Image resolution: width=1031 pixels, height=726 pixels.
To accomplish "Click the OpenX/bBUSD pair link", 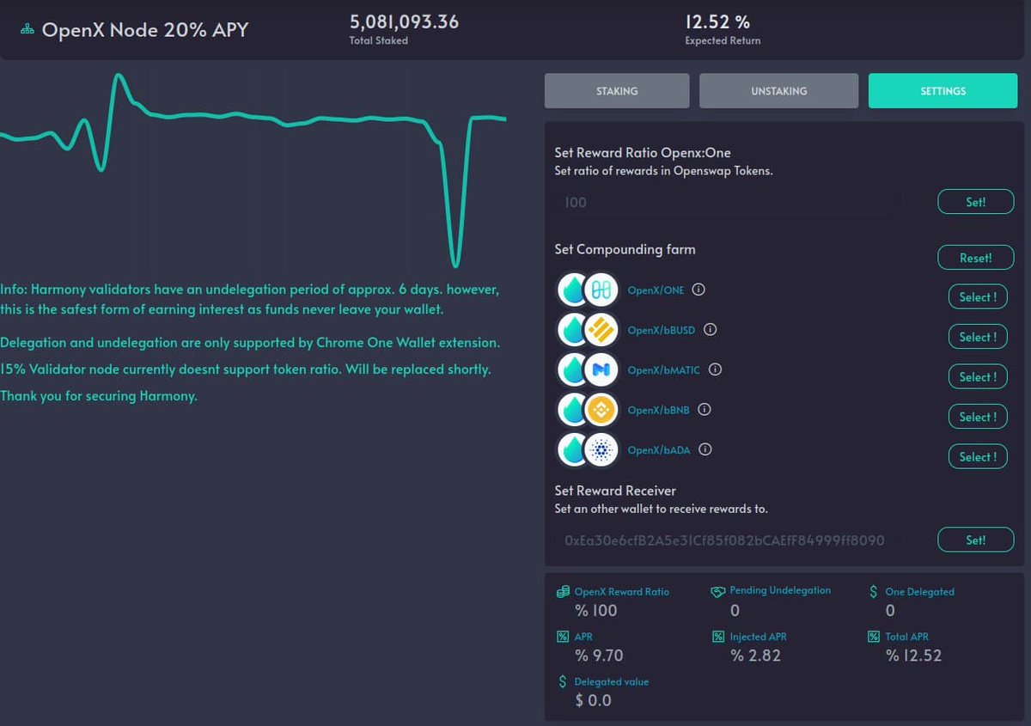I will tap(662, 330).
